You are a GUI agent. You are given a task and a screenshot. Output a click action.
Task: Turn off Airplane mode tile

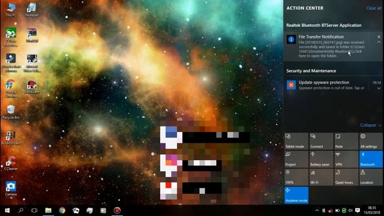296,195
